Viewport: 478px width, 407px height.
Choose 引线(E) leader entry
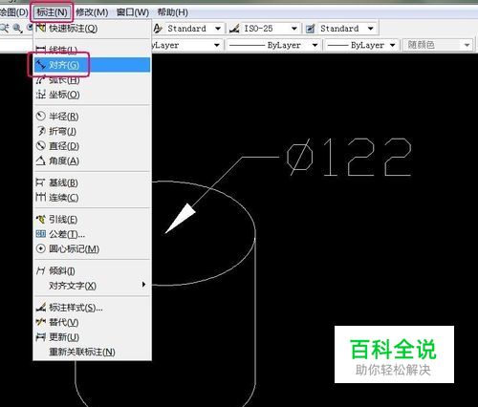click(93, 220)
